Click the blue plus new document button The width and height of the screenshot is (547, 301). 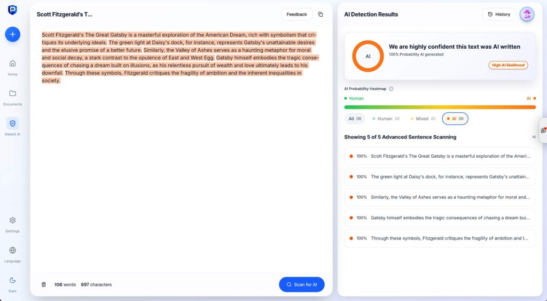tap(13, 34)
